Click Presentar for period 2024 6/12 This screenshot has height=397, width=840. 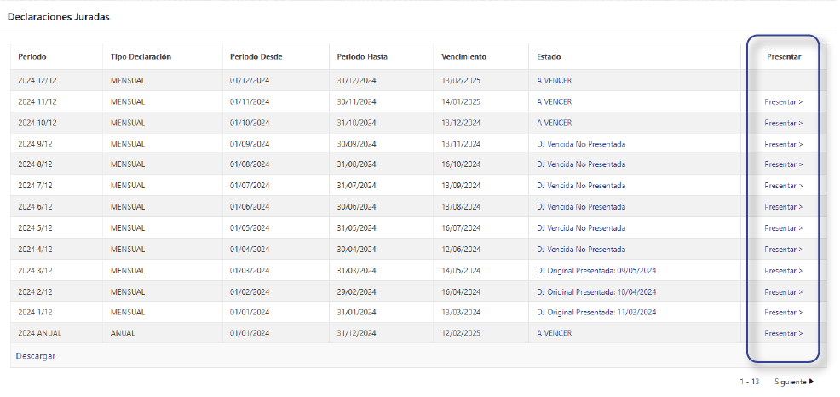[783, 207]
